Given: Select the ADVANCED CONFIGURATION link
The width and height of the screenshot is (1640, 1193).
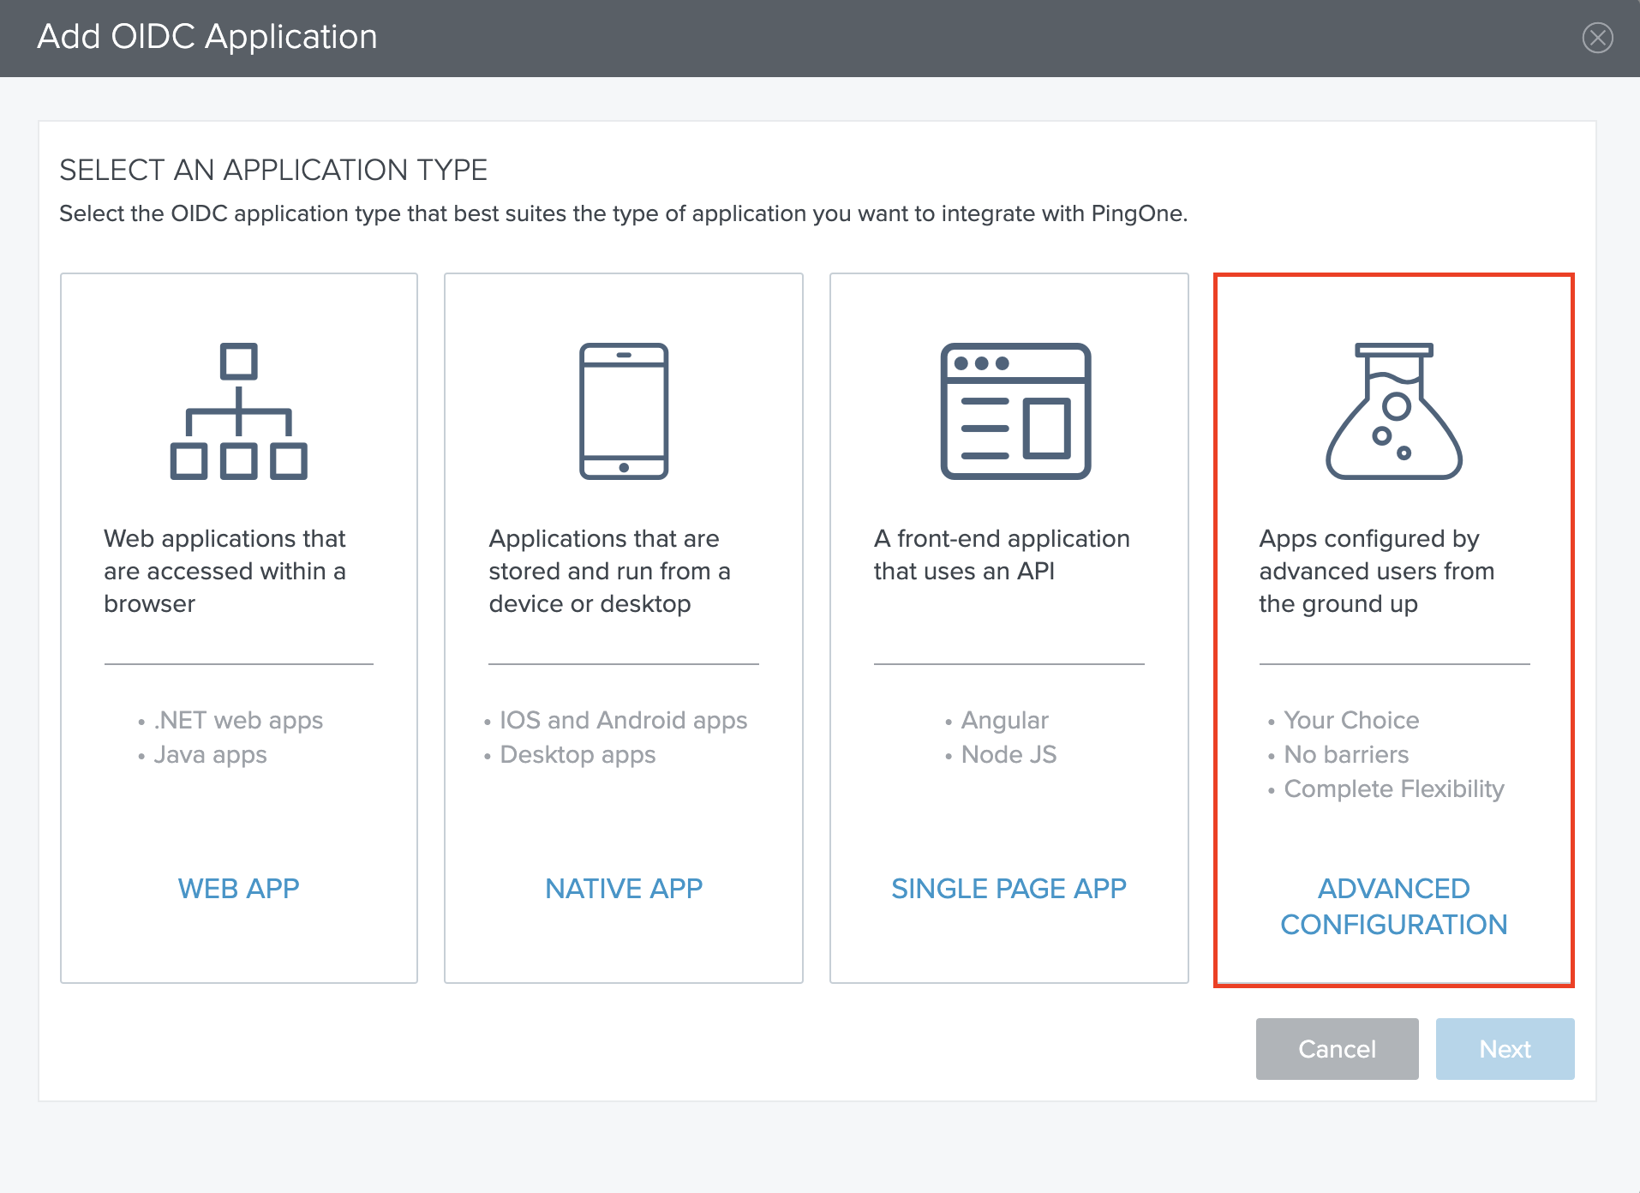Looking at the screenshot, I should coord(1393,906).
